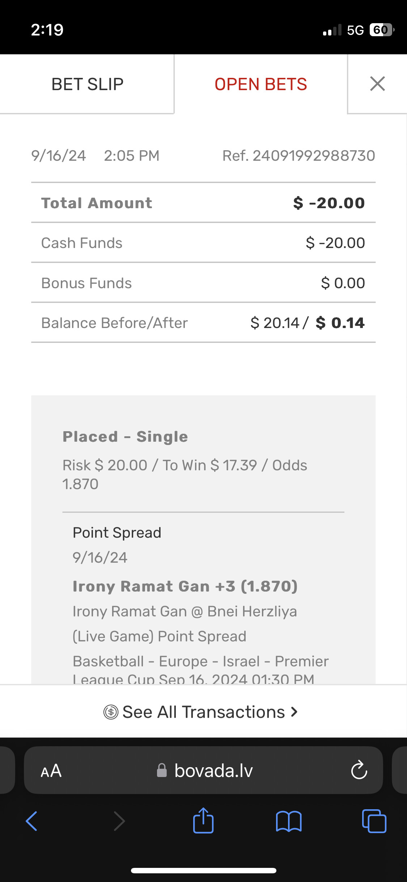The image size is (407, 882).
Task: Tap the 2:19 clock in status bar
Action: point(47,30)
